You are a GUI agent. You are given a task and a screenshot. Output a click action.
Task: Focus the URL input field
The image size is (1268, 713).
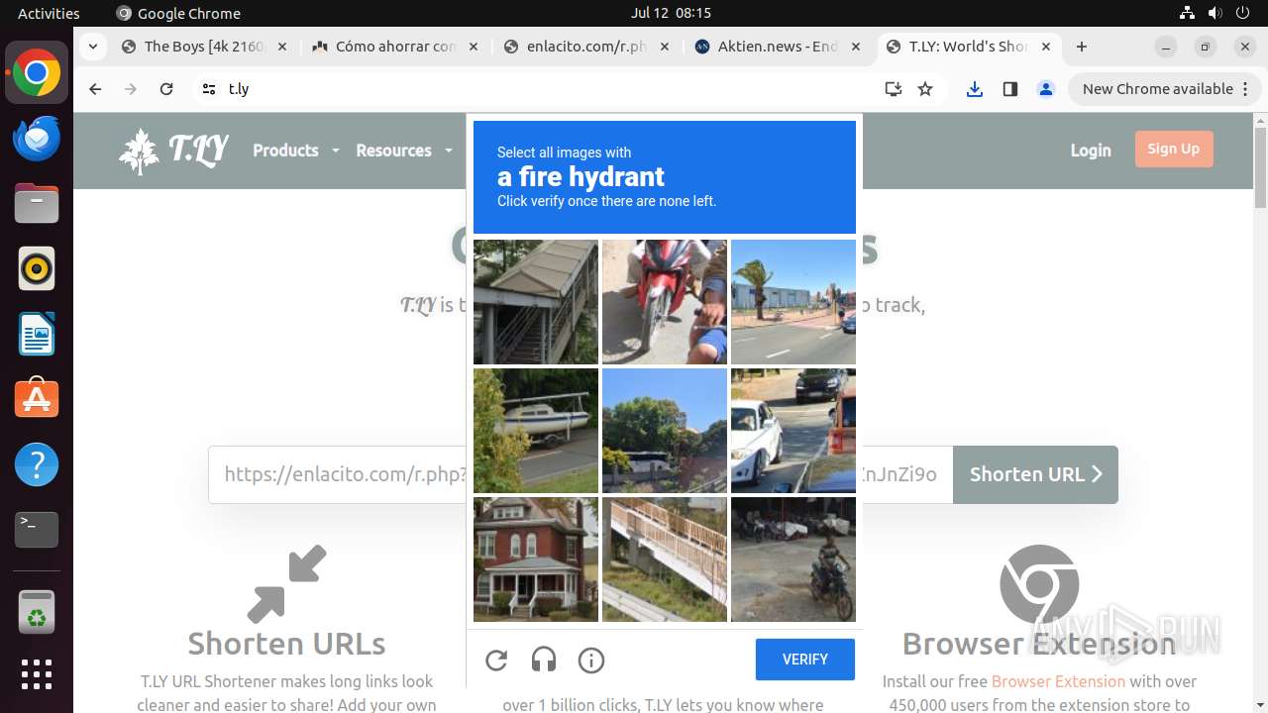click(581, 474)
